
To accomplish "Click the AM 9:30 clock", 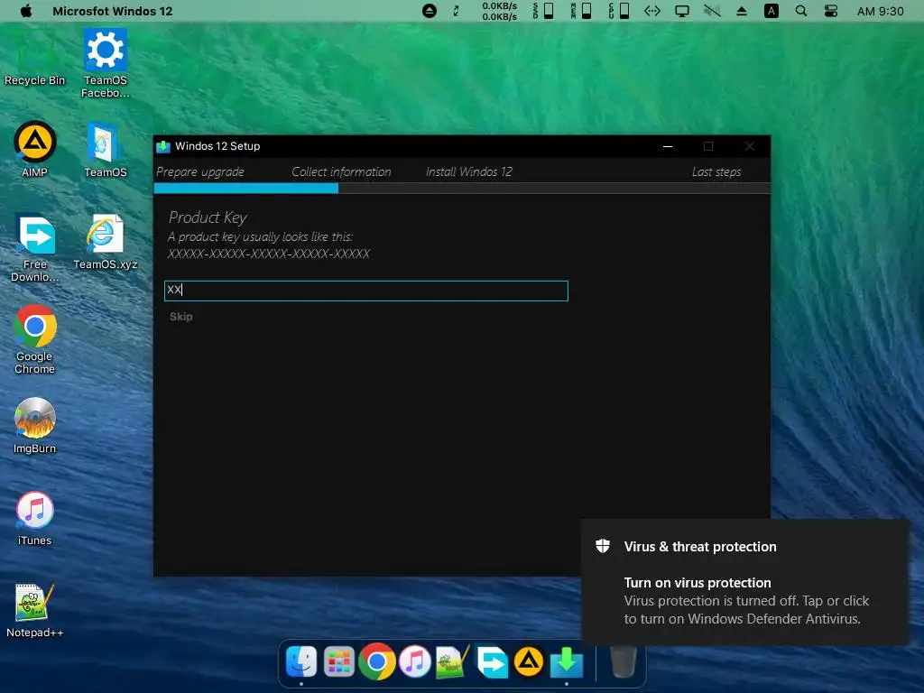I will (880, 11).
